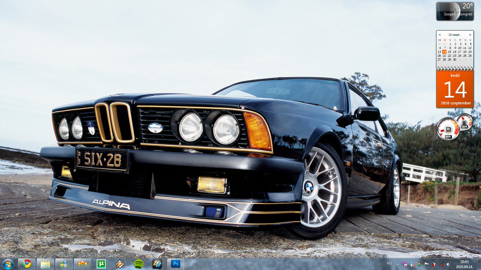Click the large orange 'kedd 14' date panel
481x270 pixels.
(x=455, y=88)
